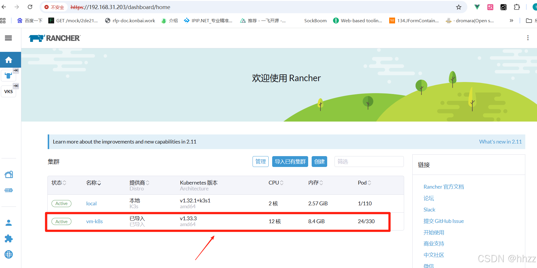The image size is (537, 268).
Task: Open the local cluster sidebar icon
Action: click(8, 76)
